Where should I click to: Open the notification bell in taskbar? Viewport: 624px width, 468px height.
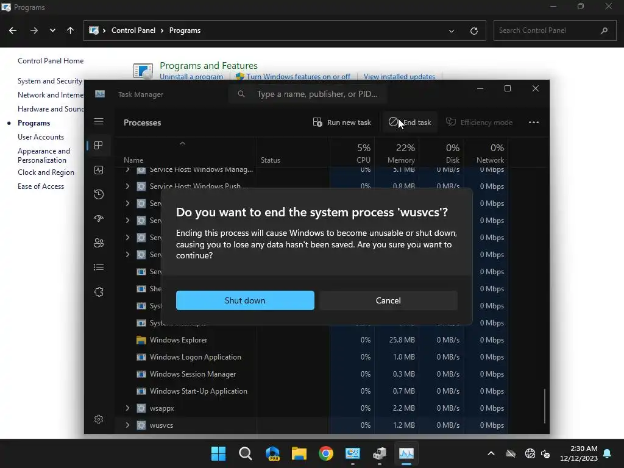(x=608, y=453)
